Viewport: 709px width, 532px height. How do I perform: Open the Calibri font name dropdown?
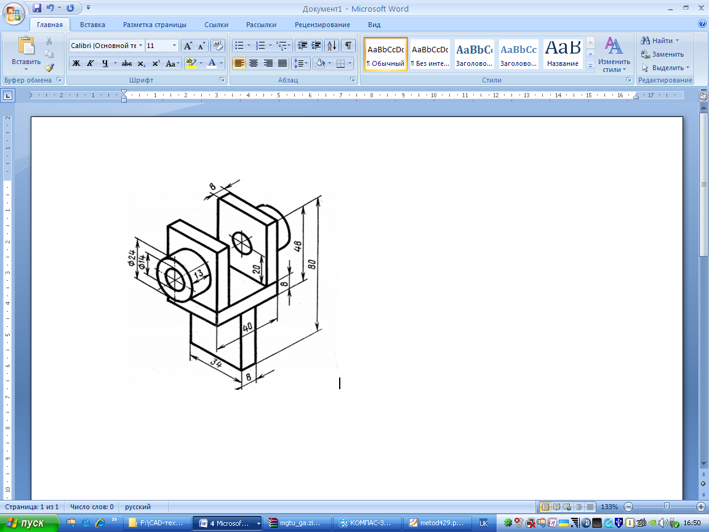point(141,46)
